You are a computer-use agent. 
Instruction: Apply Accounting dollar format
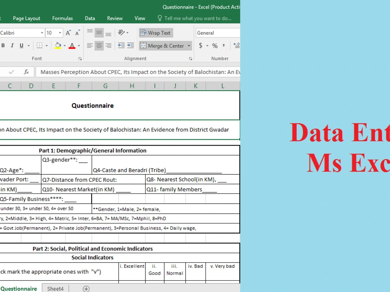pos(200,46)
